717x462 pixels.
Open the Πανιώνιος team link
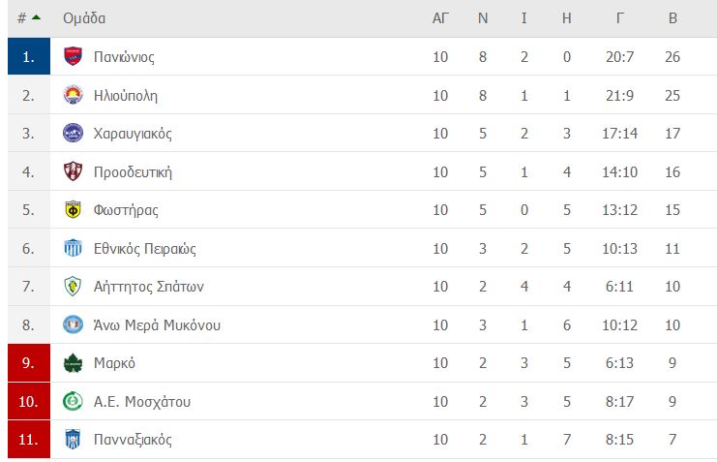click(124, 57)
